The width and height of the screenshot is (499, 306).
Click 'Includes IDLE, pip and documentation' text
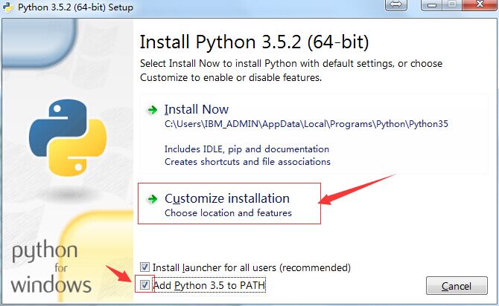coord(247,149)
